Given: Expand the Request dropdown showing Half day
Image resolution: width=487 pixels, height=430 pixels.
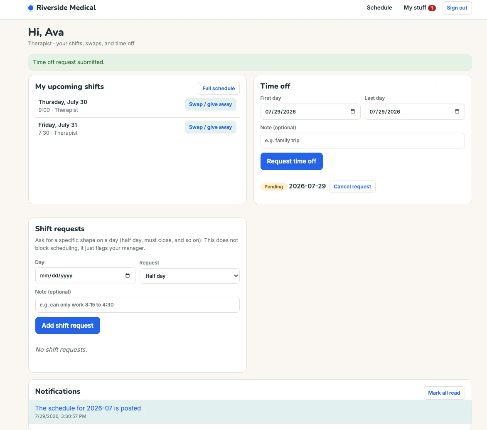Looking at the screenshot, I should click(189, 276).
